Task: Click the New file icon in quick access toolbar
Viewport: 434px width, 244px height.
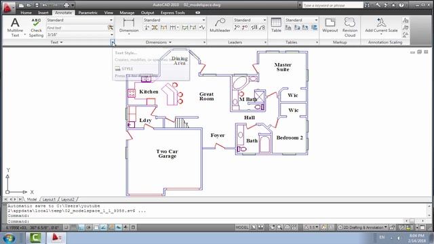Action: coord(21,5)
